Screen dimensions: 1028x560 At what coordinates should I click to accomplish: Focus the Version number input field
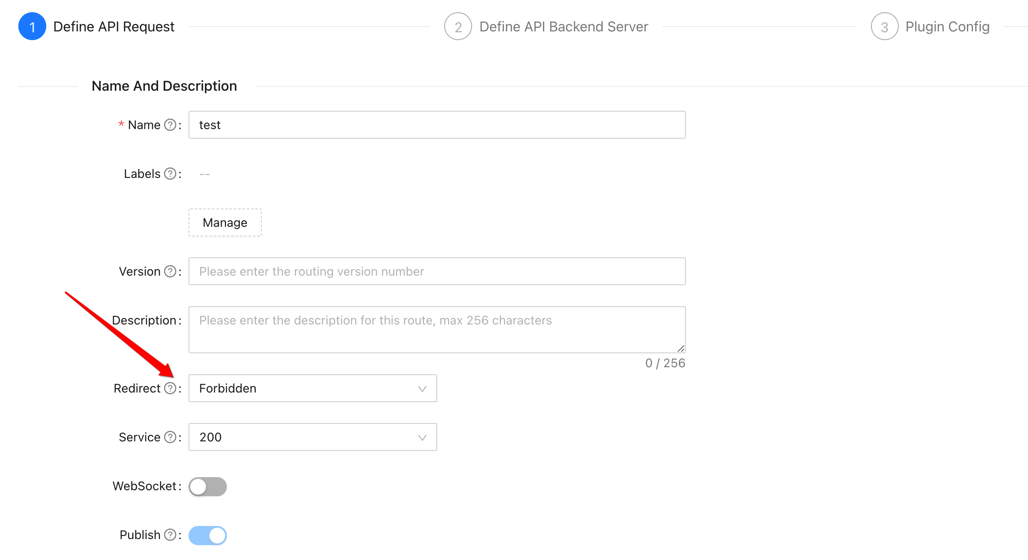(x=437, y=271)
